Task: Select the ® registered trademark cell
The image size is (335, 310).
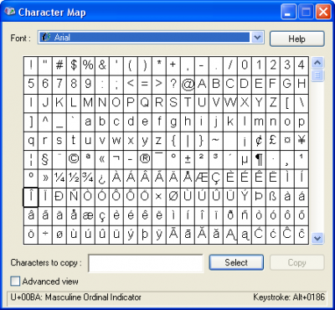Action: (x=145, y=159)
